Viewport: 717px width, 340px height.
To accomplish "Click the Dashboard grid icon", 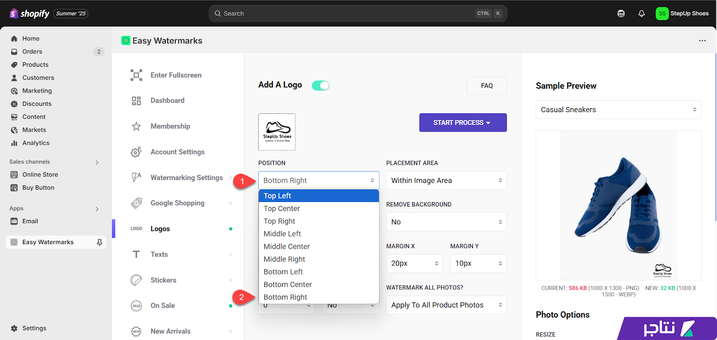I will tap(136, 101).
